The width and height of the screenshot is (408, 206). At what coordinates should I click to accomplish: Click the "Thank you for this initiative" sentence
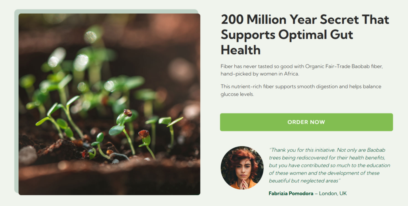tap(302, 150)
